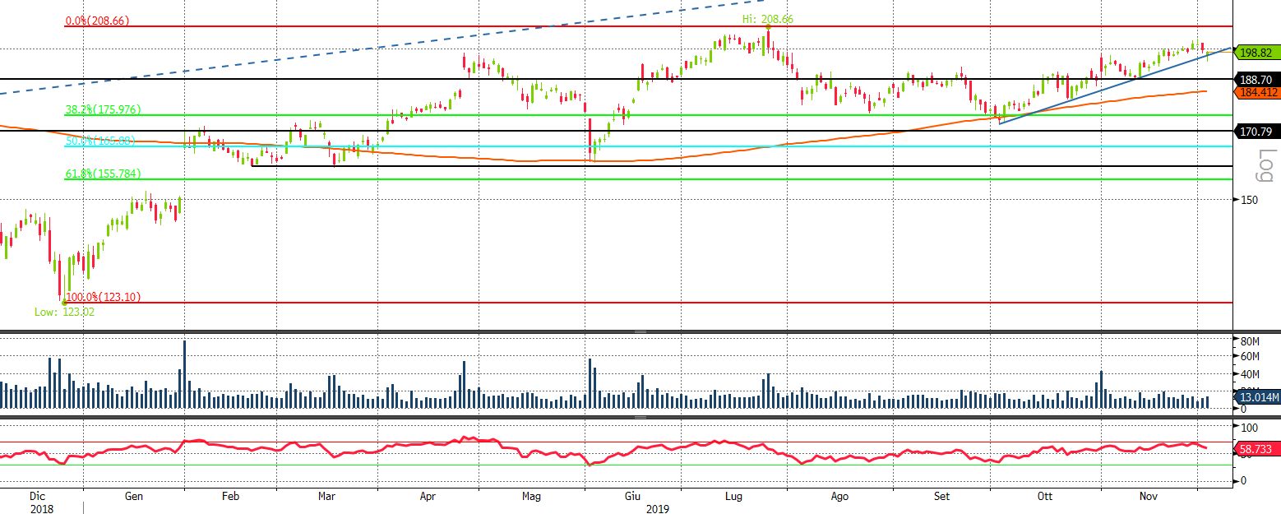This screenshot has height=514, width=1281.
Task: Select the 13.014M current volume tag
Action: (1256, 398)
